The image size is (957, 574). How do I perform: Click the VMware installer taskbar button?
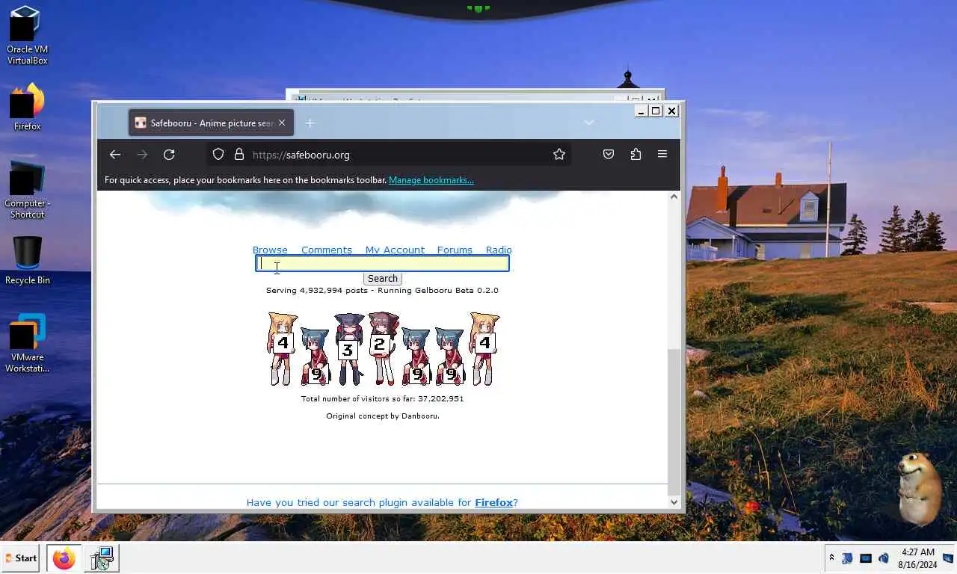[102, 558]
